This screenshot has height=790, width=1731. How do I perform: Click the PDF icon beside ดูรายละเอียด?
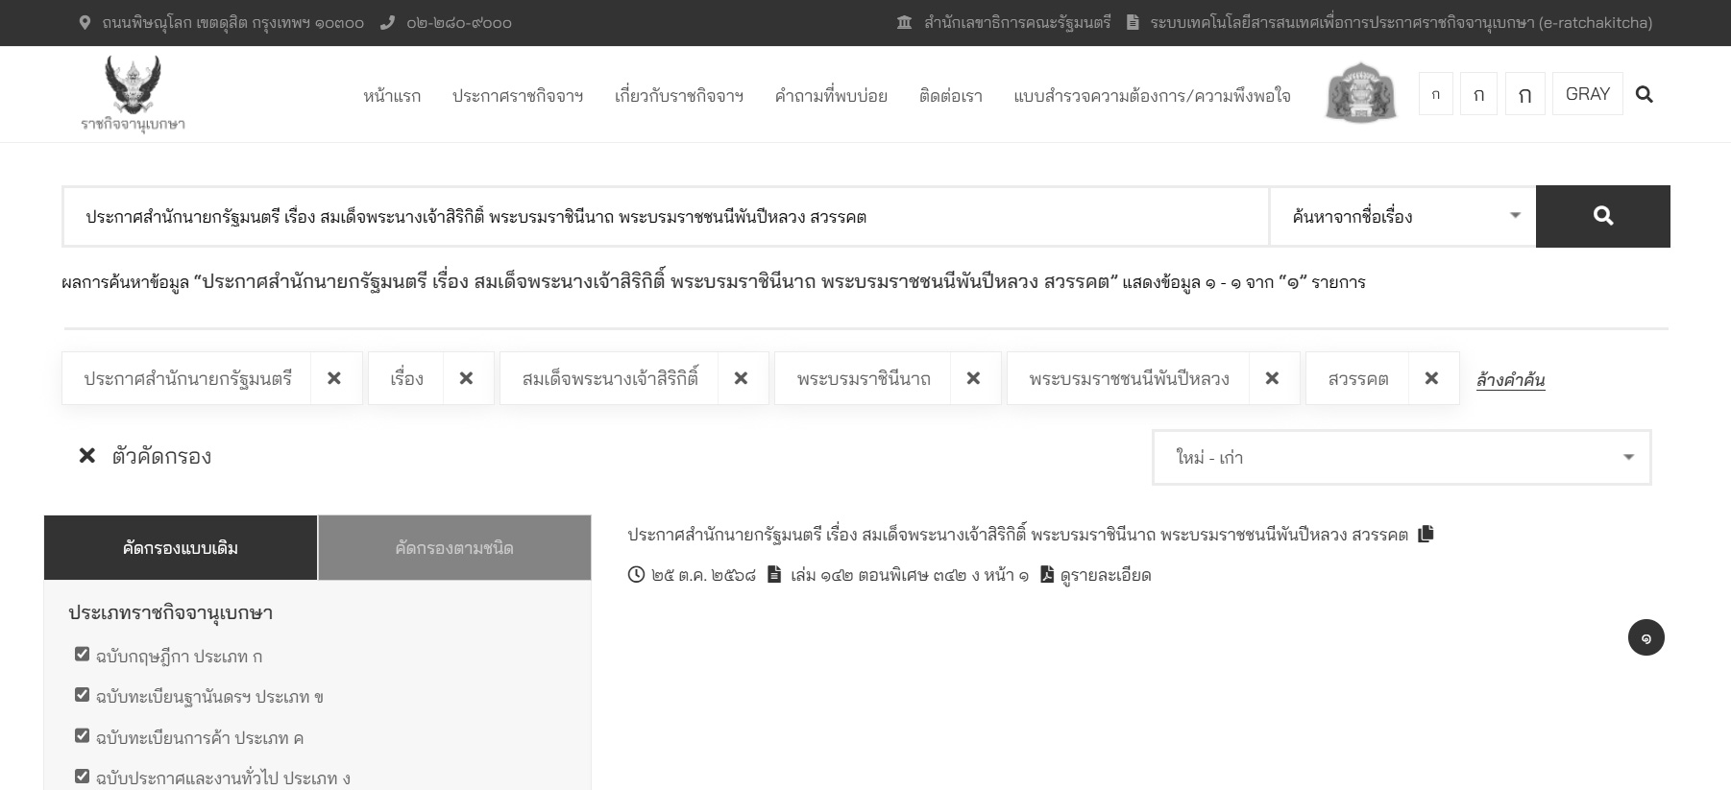point(1047,574)
